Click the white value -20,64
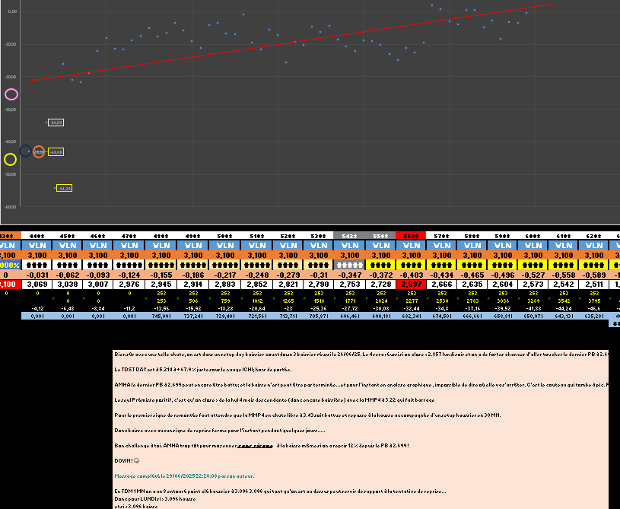 [x=257, y=308]
